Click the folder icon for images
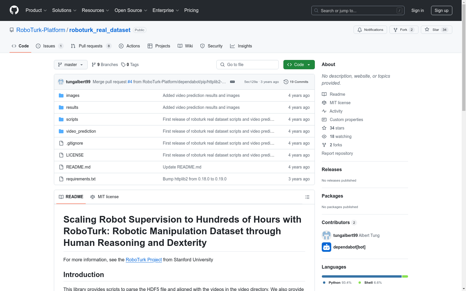This screenshot has width=466, height=291. coord(61,95)
